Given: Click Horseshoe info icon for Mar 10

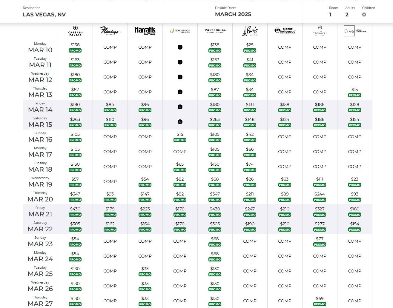Looking at the screenshot, I should pos(180,47).
